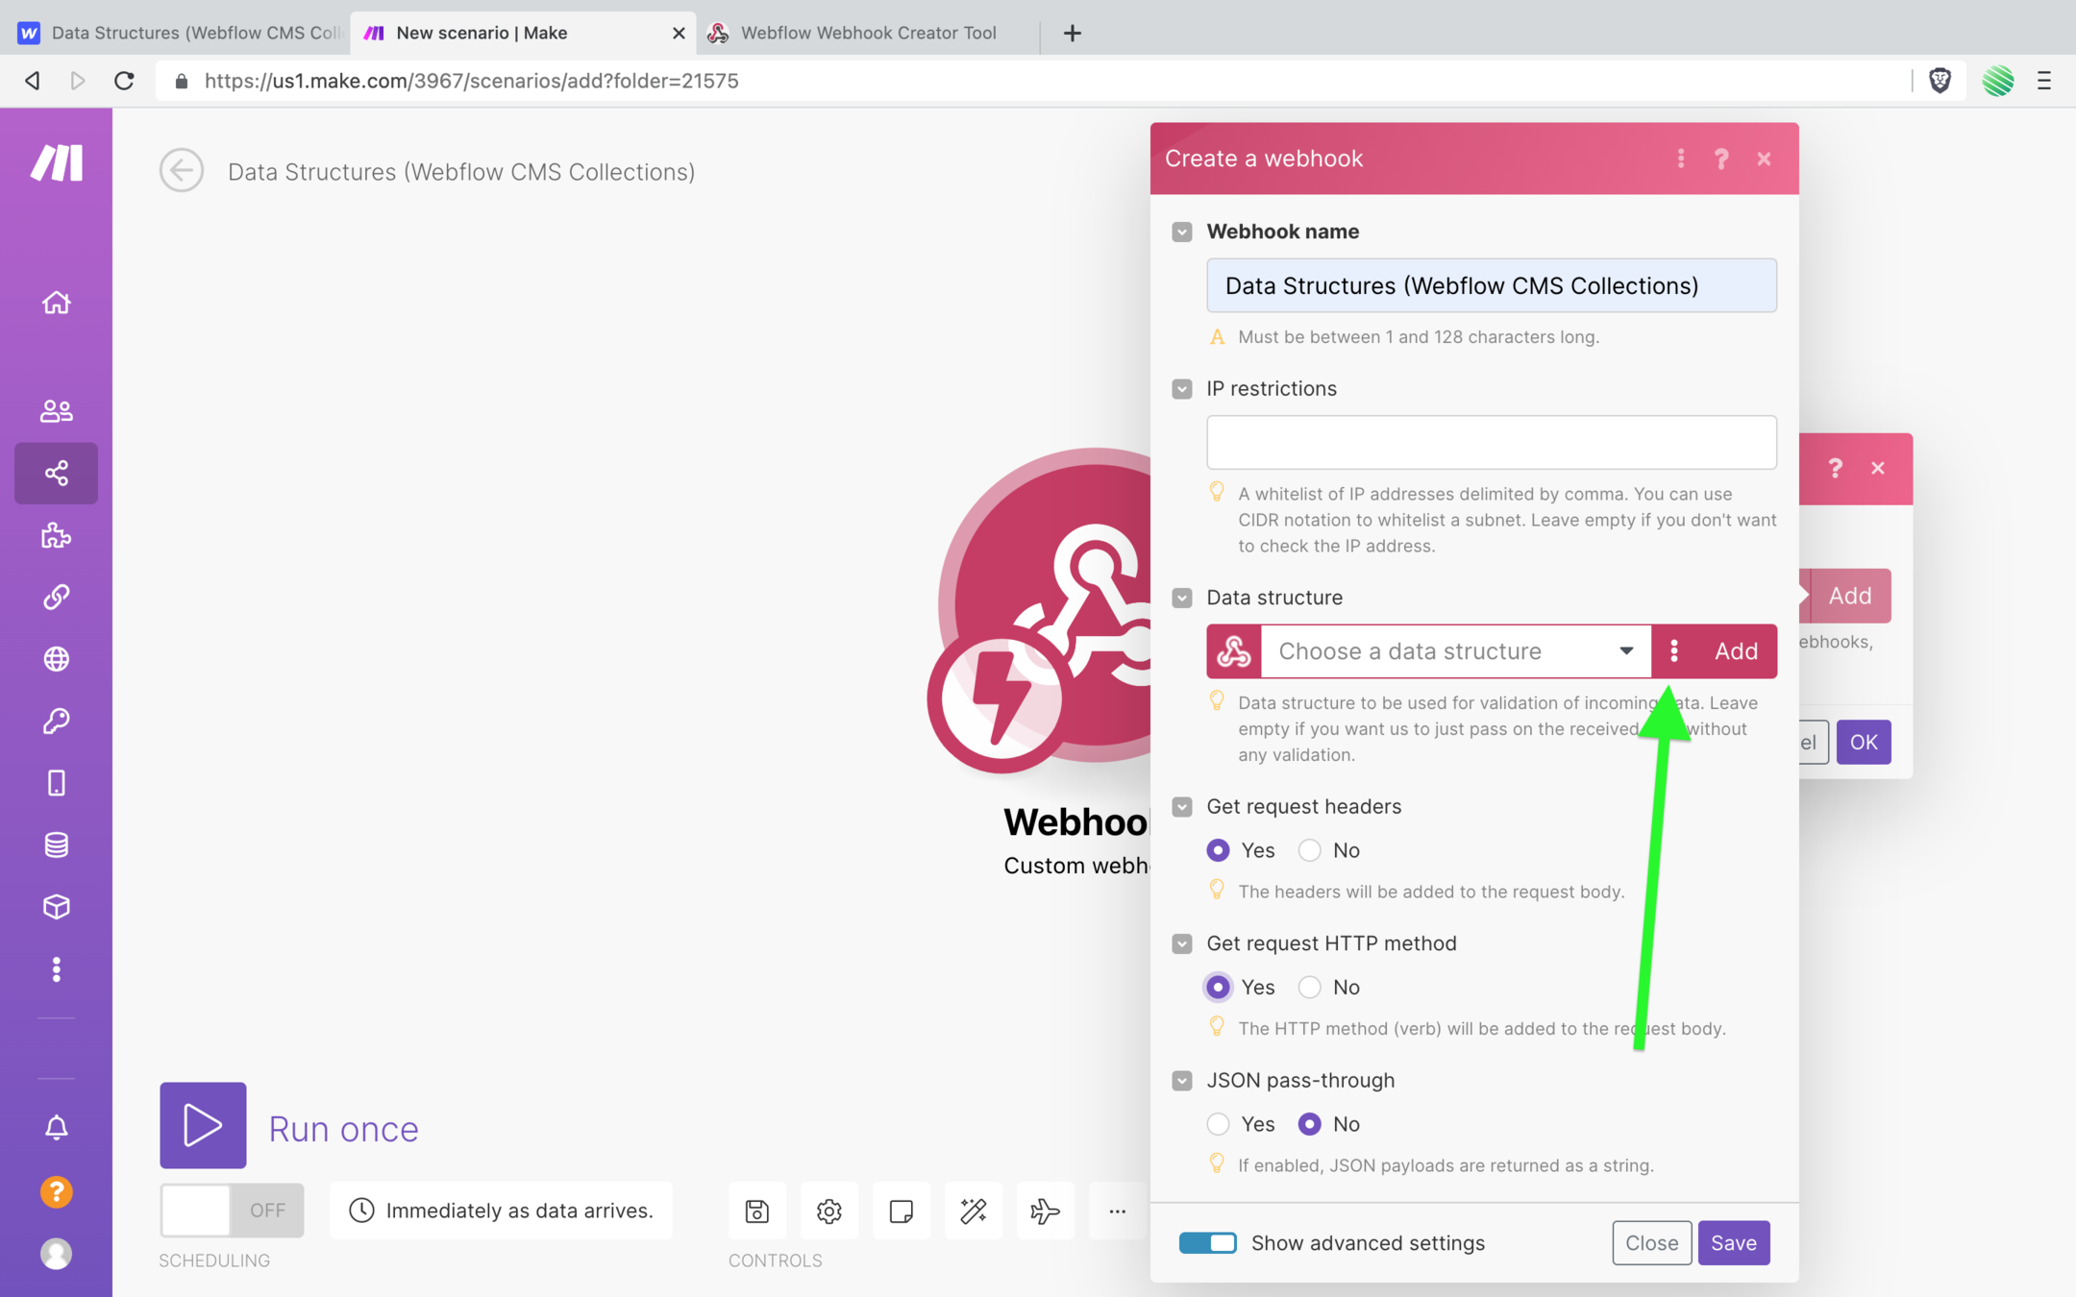Click the Save scenario disk icon
2076x1297 pixels.
click(757, 1211)
